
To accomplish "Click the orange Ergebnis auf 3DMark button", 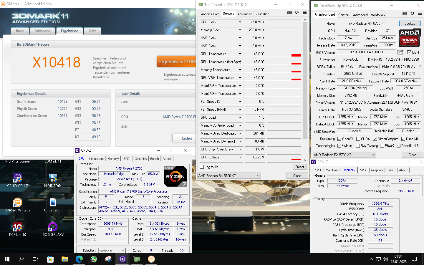I will pos(176,62).
